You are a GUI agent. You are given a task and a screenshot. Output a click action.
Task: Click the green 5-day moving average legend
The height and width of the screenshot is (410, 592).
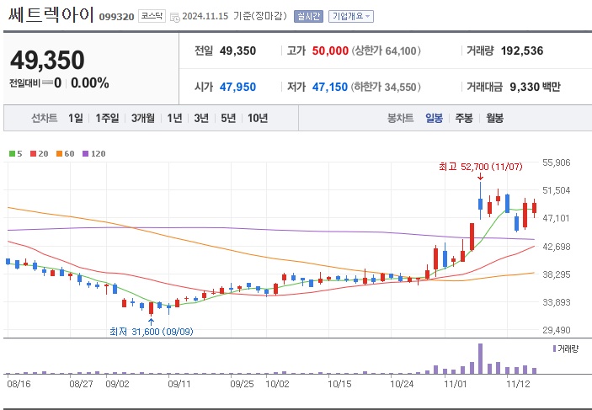point(15,154)
